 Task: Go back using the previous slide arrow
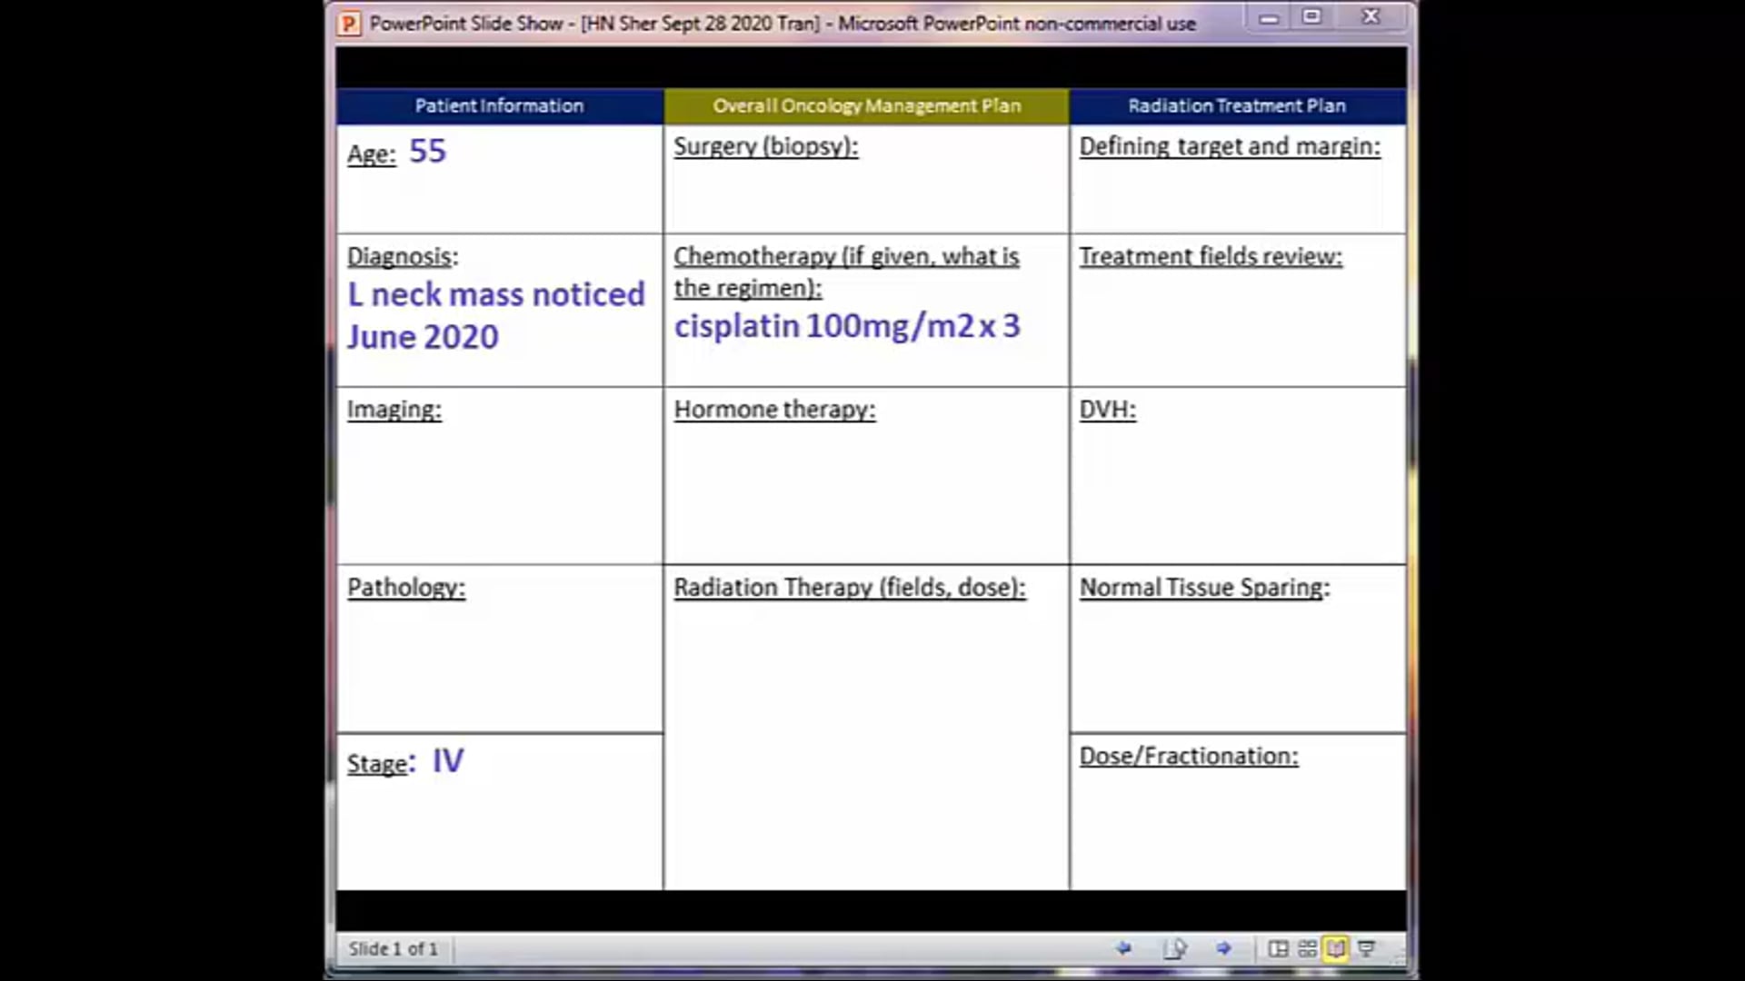(x=1124, y=947)
